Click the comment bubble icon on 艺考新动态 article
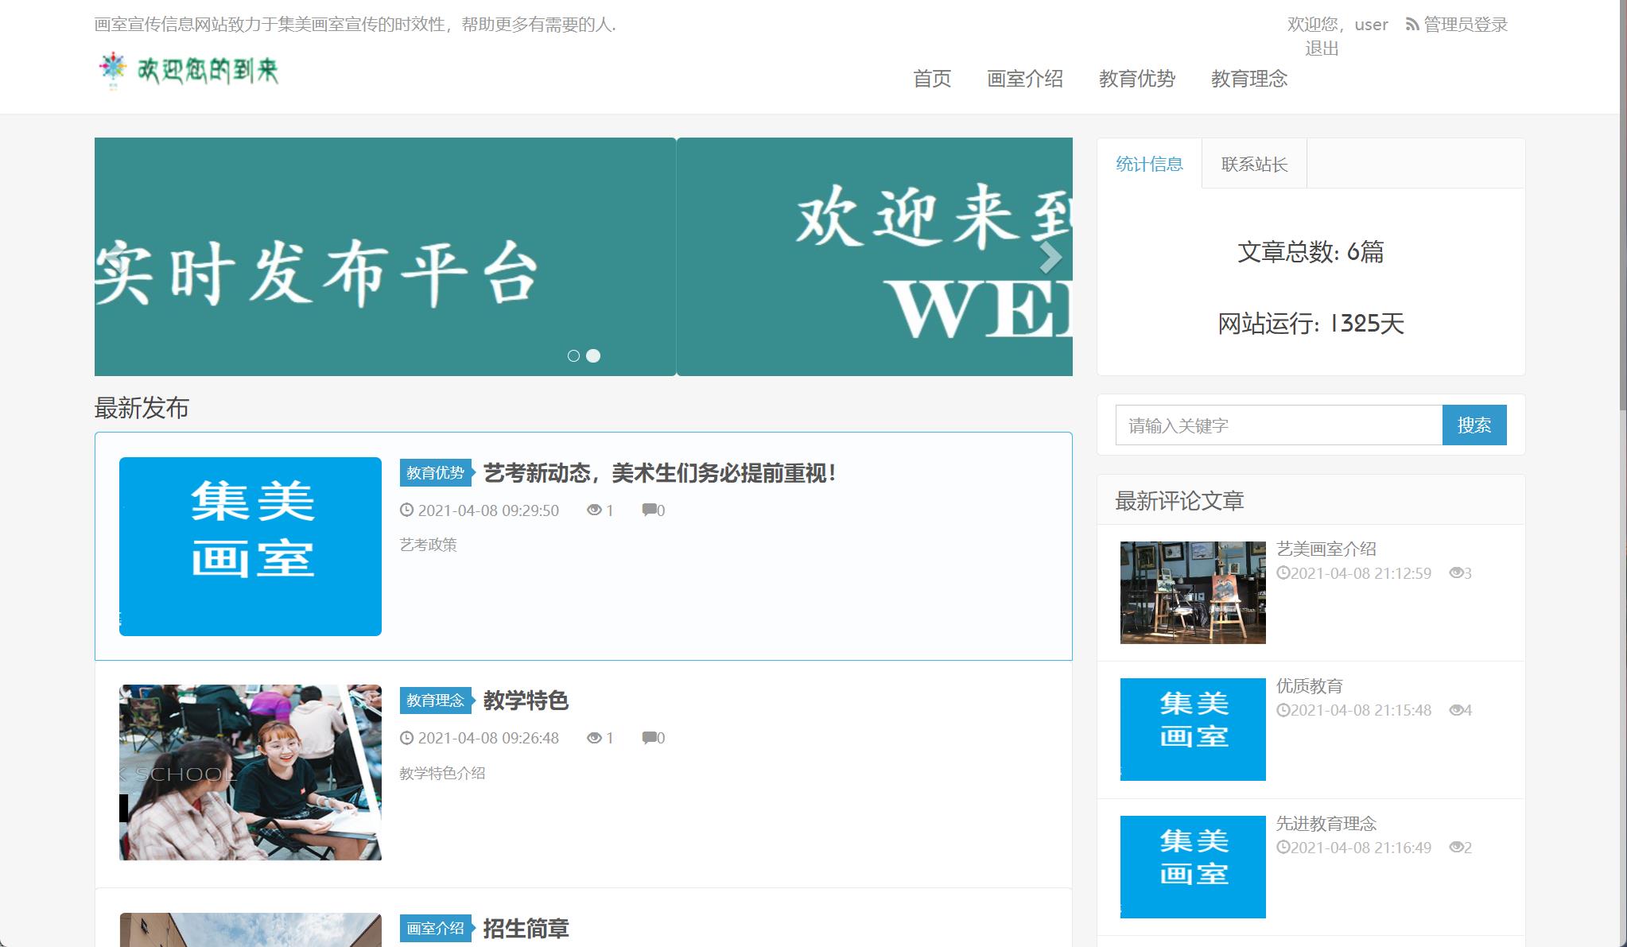Viewport: 1627px width, 947px height. click(x=648, y=510)
